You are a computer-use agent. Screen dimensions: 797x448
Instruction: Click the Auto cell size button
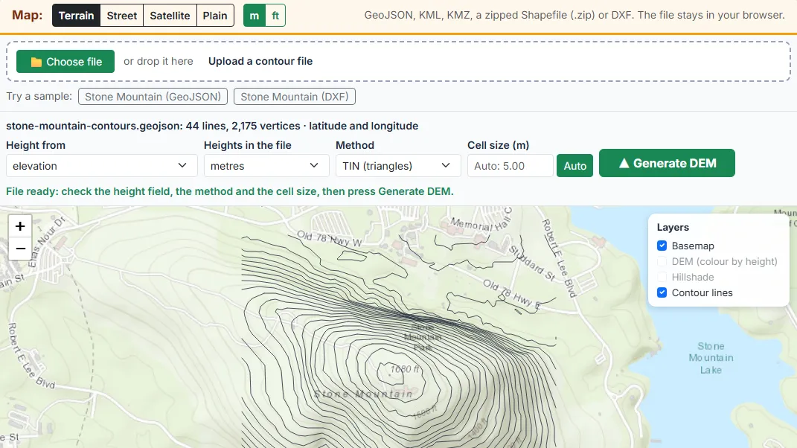pyautogui.click(x=575, y=166)
